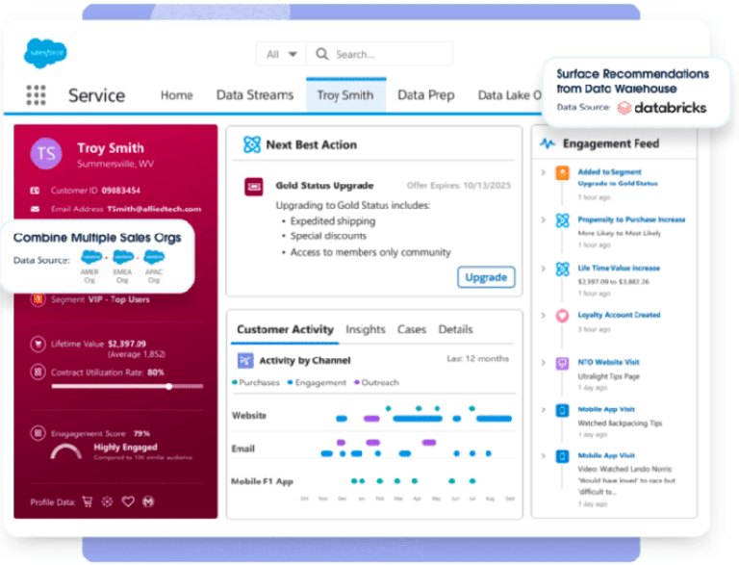
Task: Open the Loyalty Account Created link
Action: click(x=619, y=315)
